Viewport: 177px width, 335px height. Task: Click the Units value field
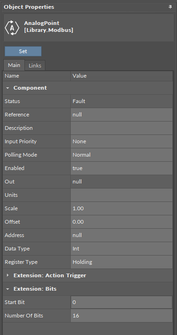pyautogui.click(x=122, y=195)
